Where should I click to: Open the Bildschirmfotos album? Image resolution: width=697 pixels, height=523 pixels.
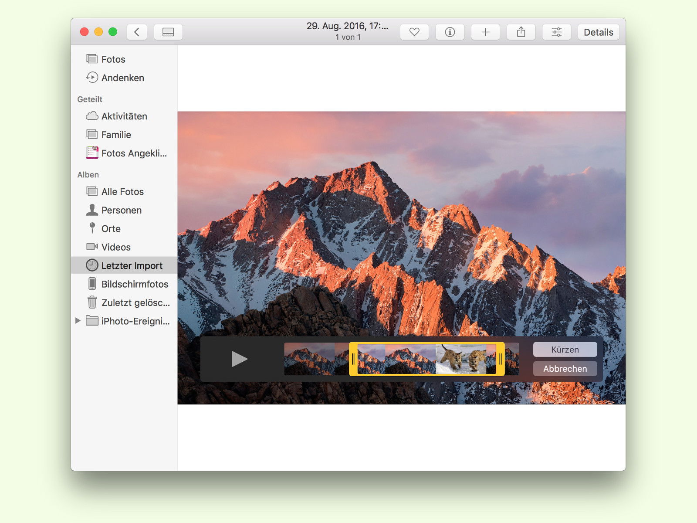click(x=124, y=284)
